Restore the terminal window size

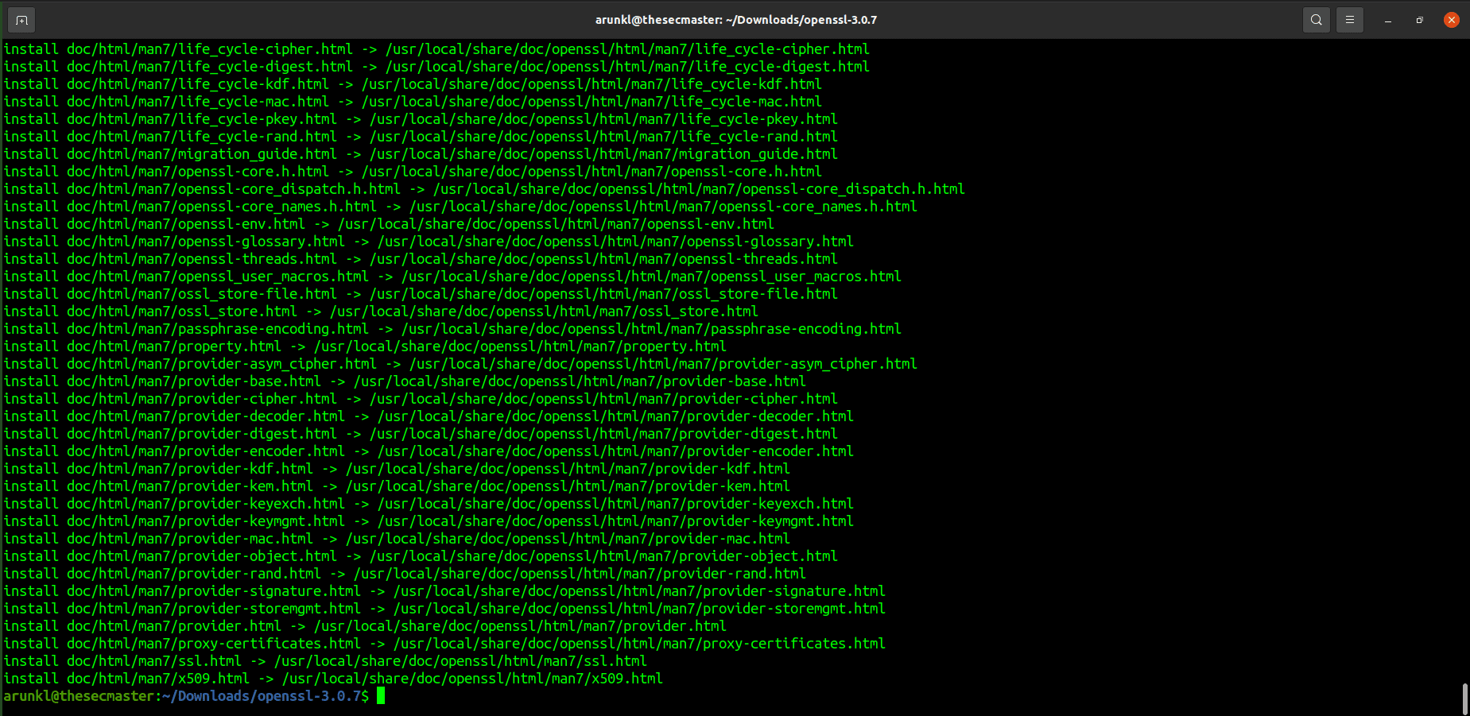1420,20
